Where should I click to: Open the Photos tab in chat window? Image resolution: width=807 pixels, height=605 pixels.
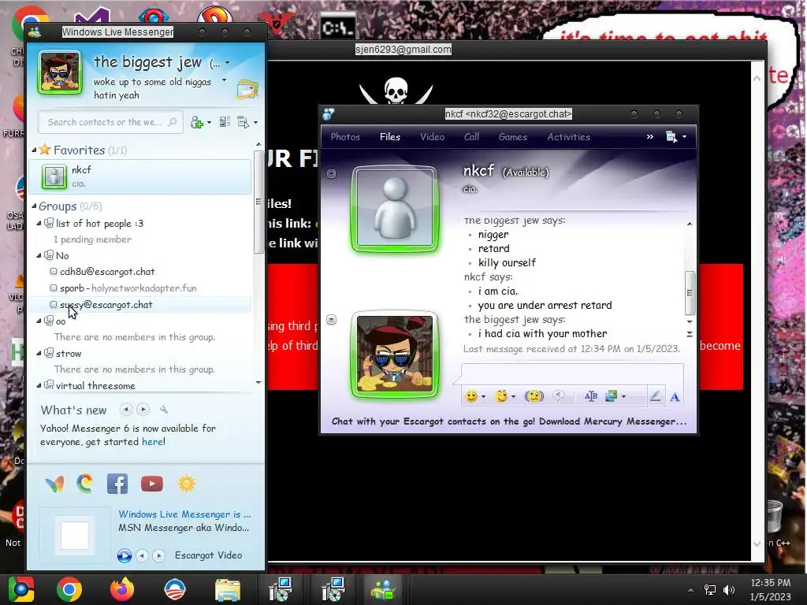coord(345,137)
